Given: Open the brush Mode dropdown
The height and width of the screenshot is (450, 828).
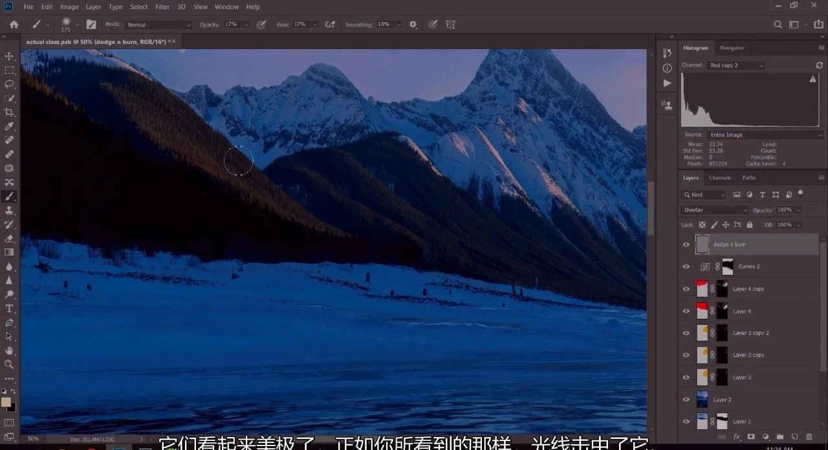Looking at the screenshot, I should [158, 25].
